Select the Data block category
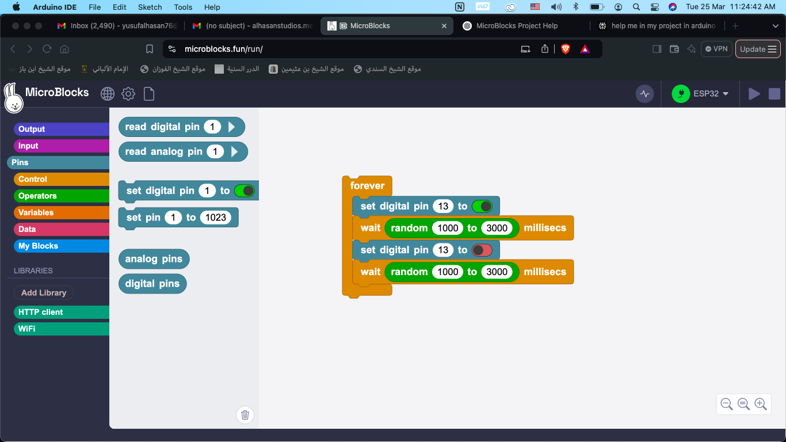786x442 pixels. 62,229
